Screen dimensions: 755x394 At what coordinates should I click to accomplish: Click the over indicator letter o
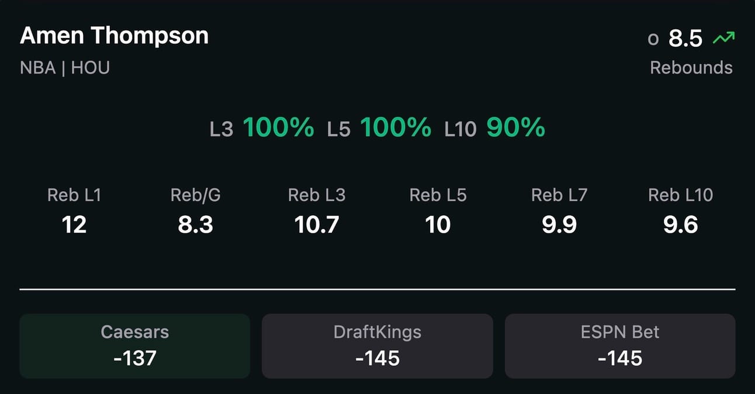pos(653,40)
